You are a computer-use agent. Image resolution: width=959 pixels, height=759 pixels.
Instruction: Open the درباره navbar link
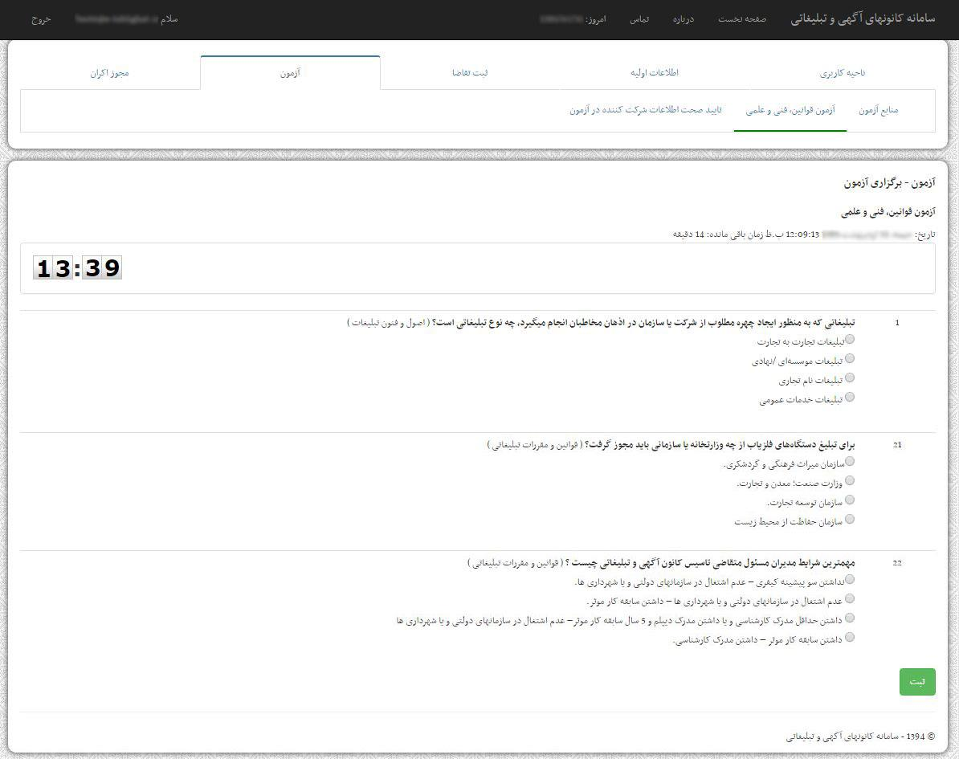684,19
